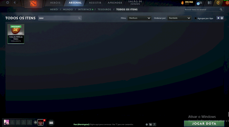Screen dimensions: 229x127
Task: Click the red power quit icon
Action: (x=227, y=3)
